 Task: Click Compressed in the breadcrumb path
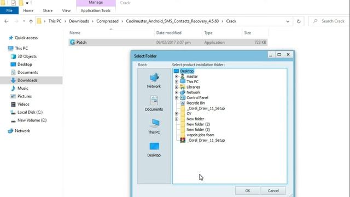pos(107,21)
